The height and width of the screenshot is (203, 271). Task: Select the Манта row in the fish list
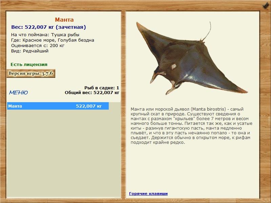[58, 106]
